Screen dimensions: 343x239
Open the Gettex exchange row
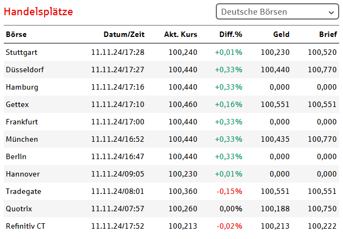click(16, 104)
